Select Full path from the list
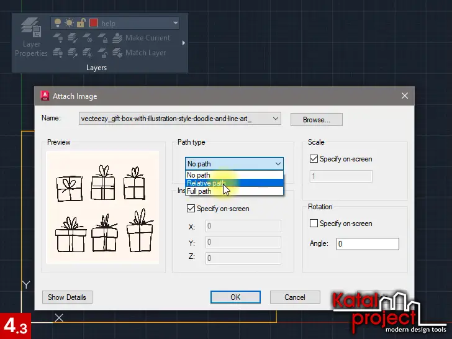The width and height of the screenshot is (452, 339). [x=234, y=191]
